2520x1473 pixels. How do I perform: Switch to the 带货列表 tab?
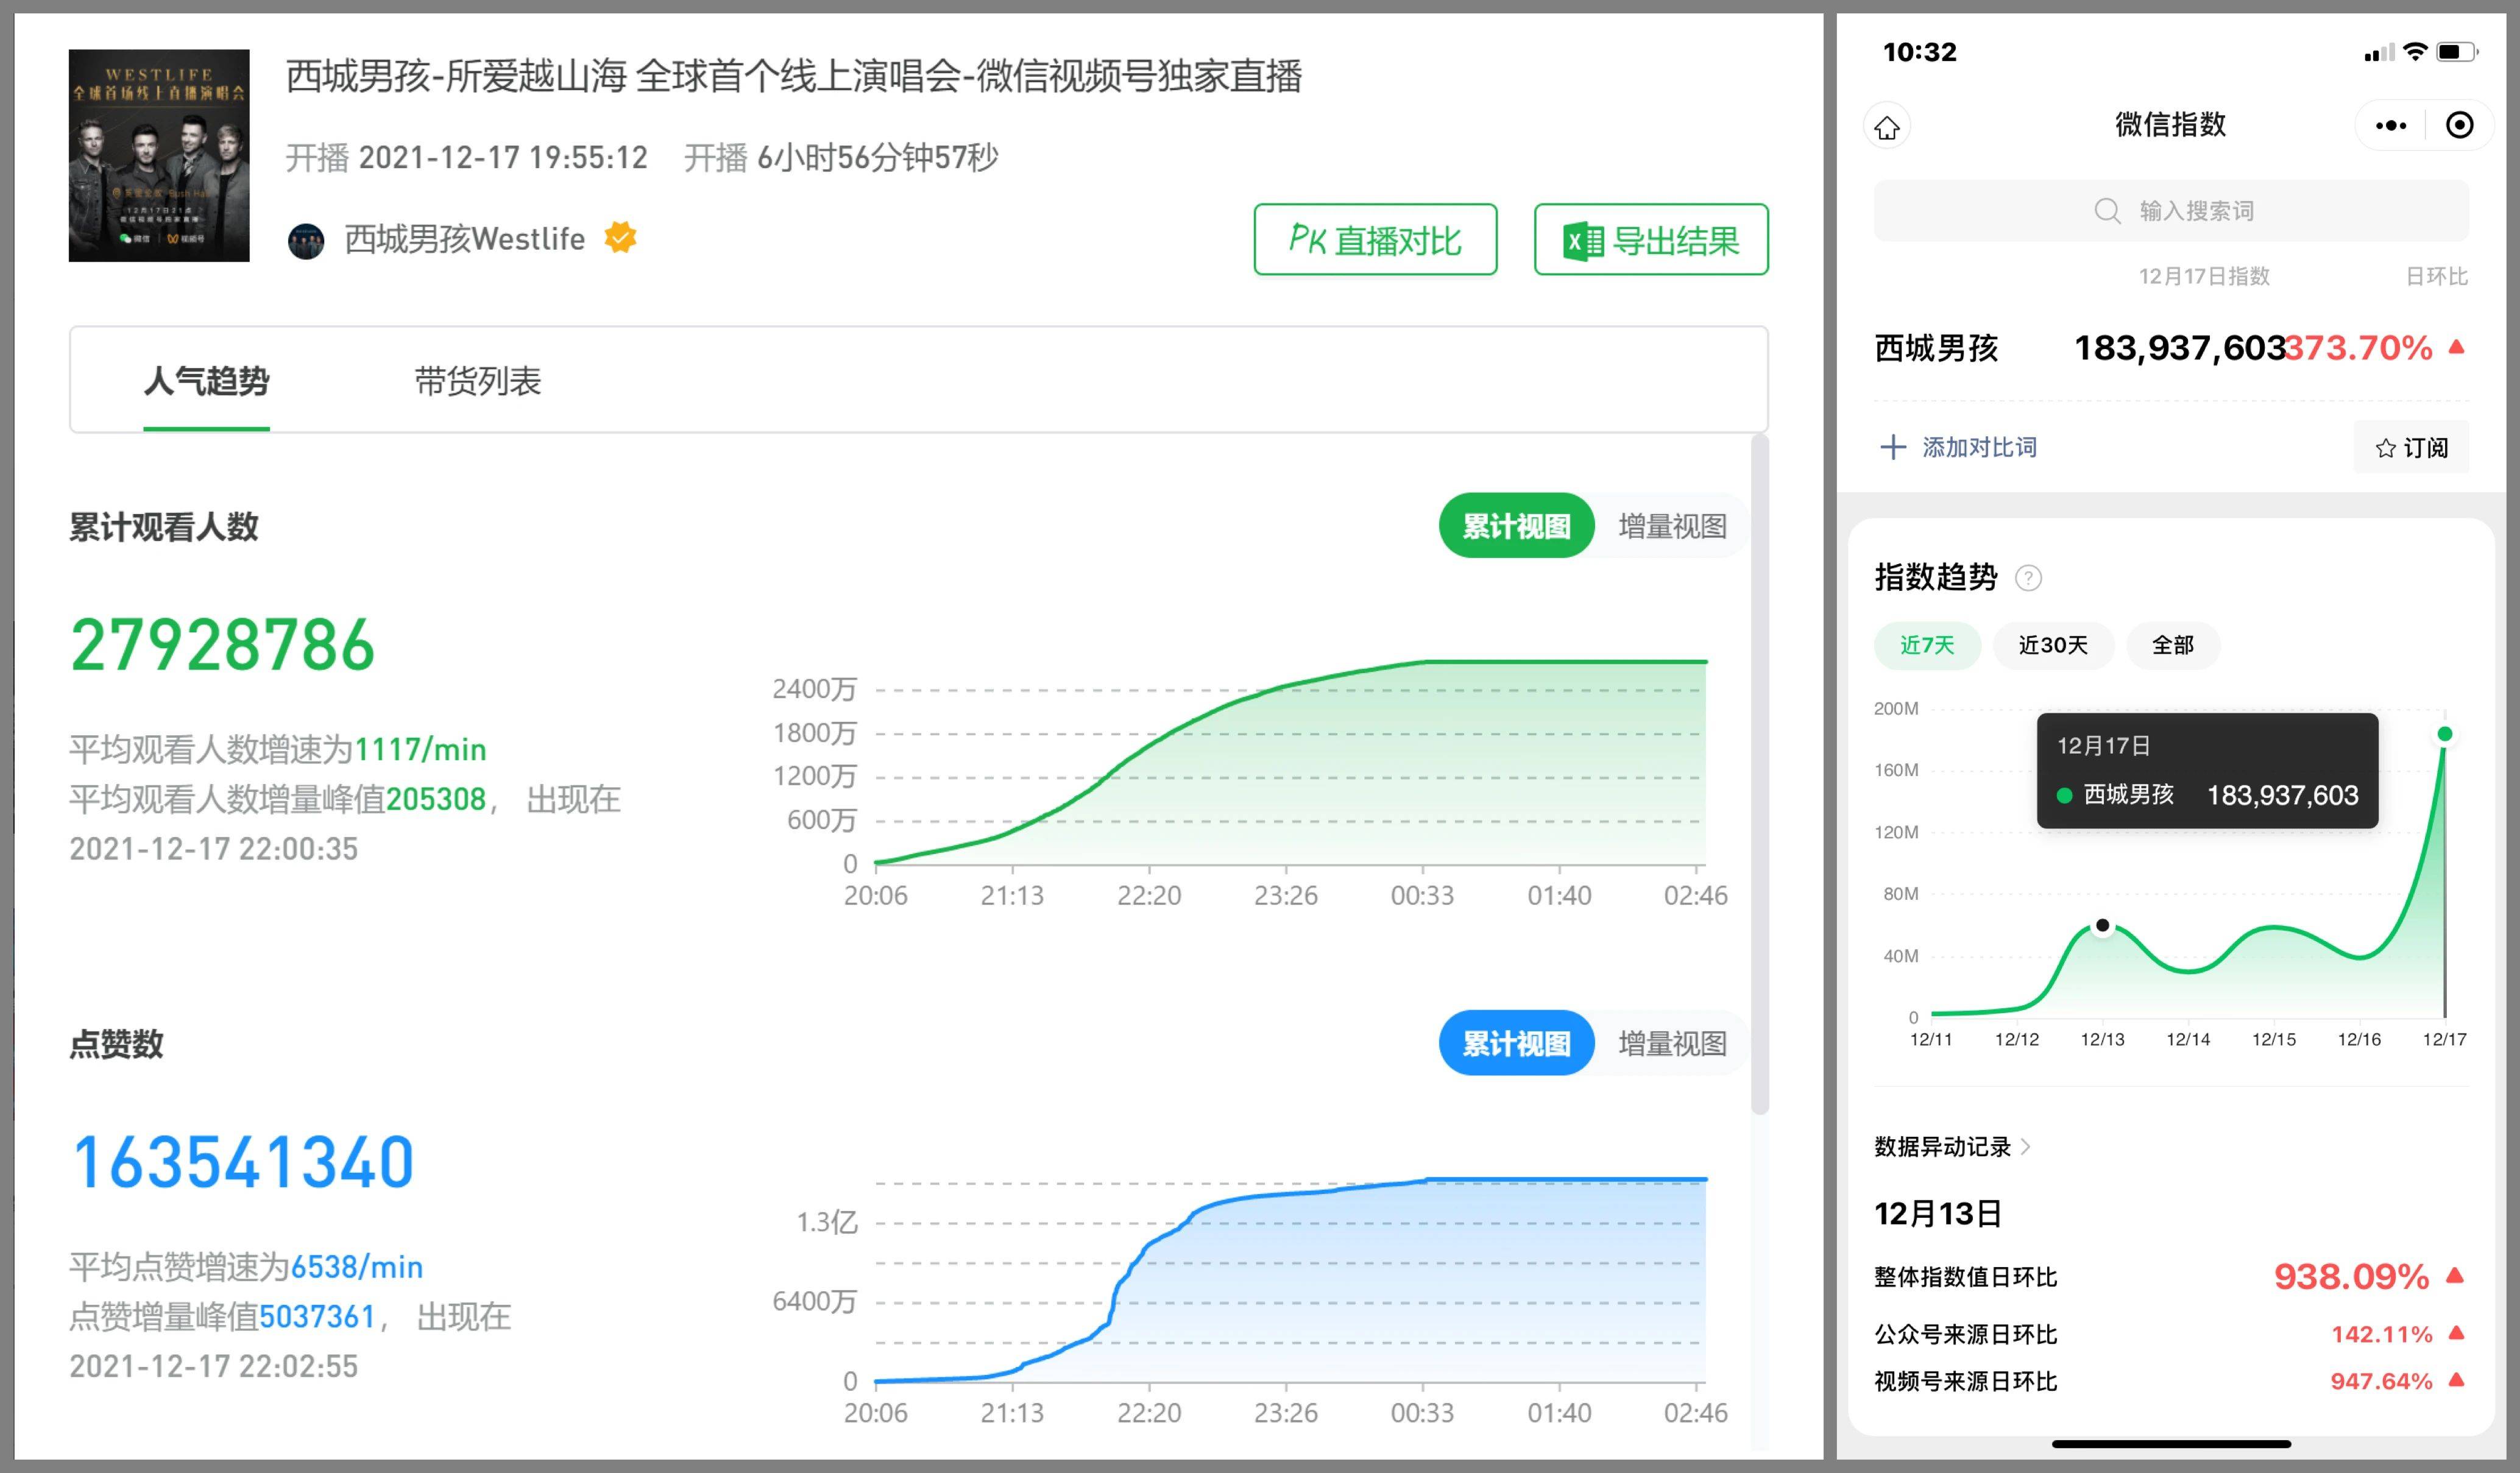point(478,381)
